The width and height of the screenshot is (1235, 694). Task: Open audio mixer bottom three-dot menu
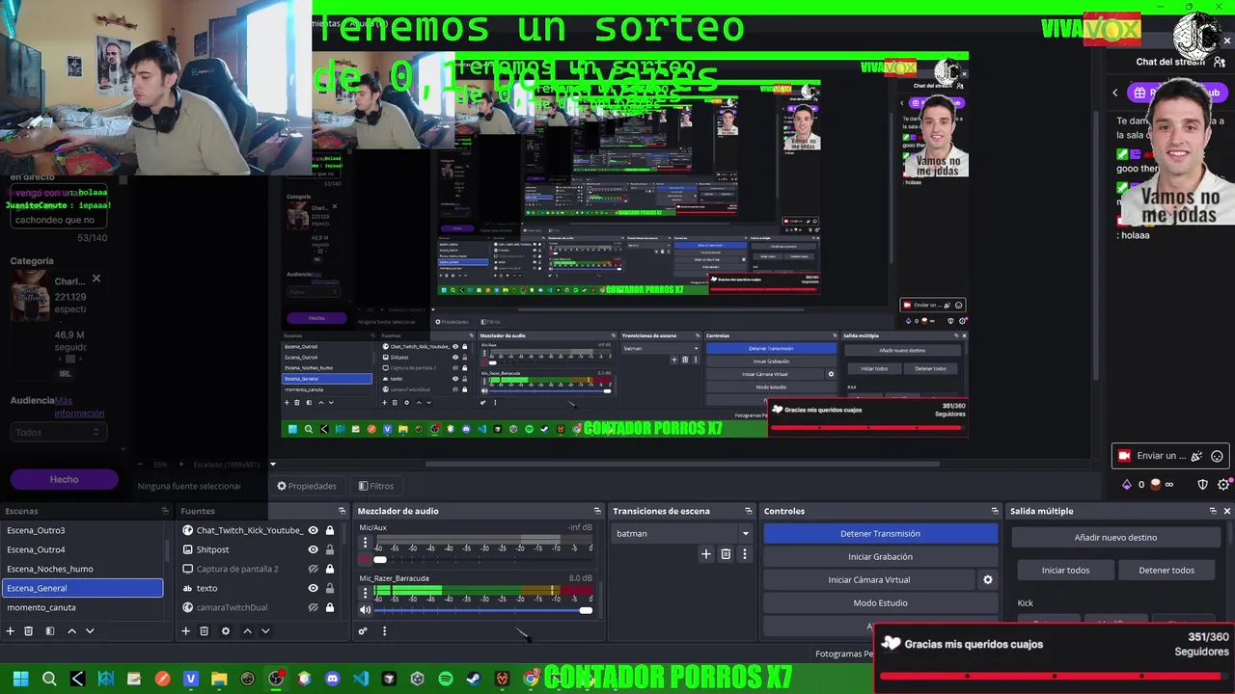pos(384,631)
